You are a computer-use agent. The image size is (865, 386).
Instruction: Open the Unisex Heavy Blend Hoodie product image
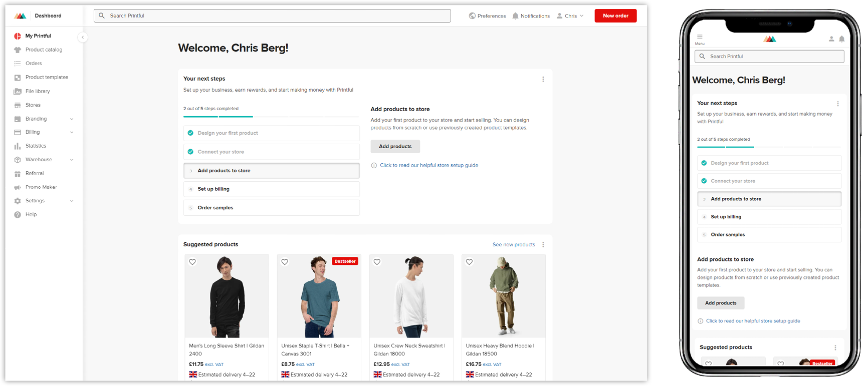pos(504,296)
